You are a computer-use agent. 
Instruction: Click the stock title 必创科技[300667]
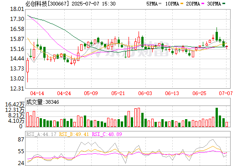pyautogui.click(x=47, y=4)
